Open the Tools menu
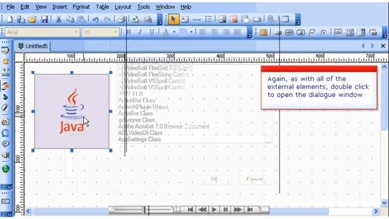The width and height of the screenshot is (389, 219). 143,7
